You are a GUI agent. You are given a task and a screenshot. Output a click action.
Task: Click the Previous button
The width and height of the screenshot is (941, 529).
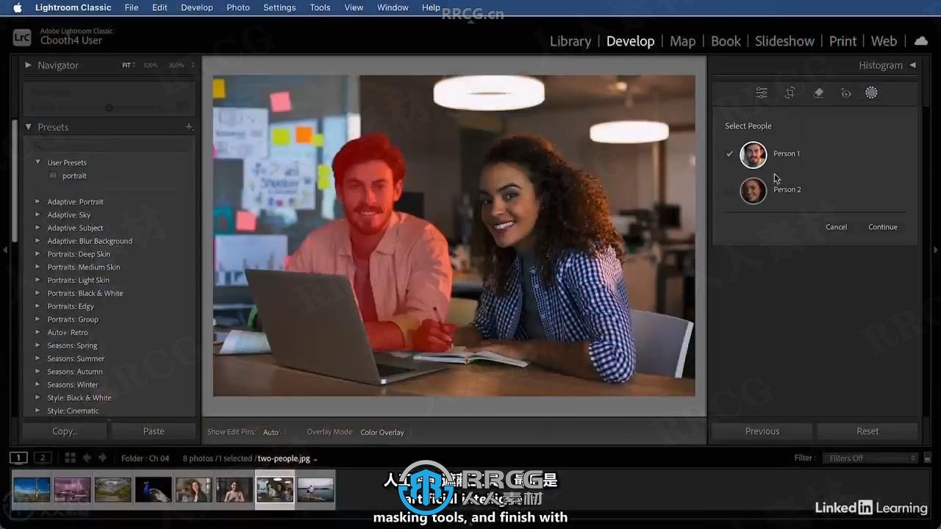click(762, 431)
